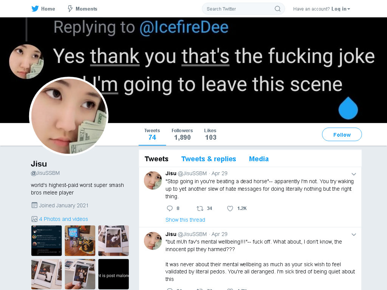The image size is (387, 290).
Task: Open the cake photo thumbnail
Action: (x=80, y=241)
